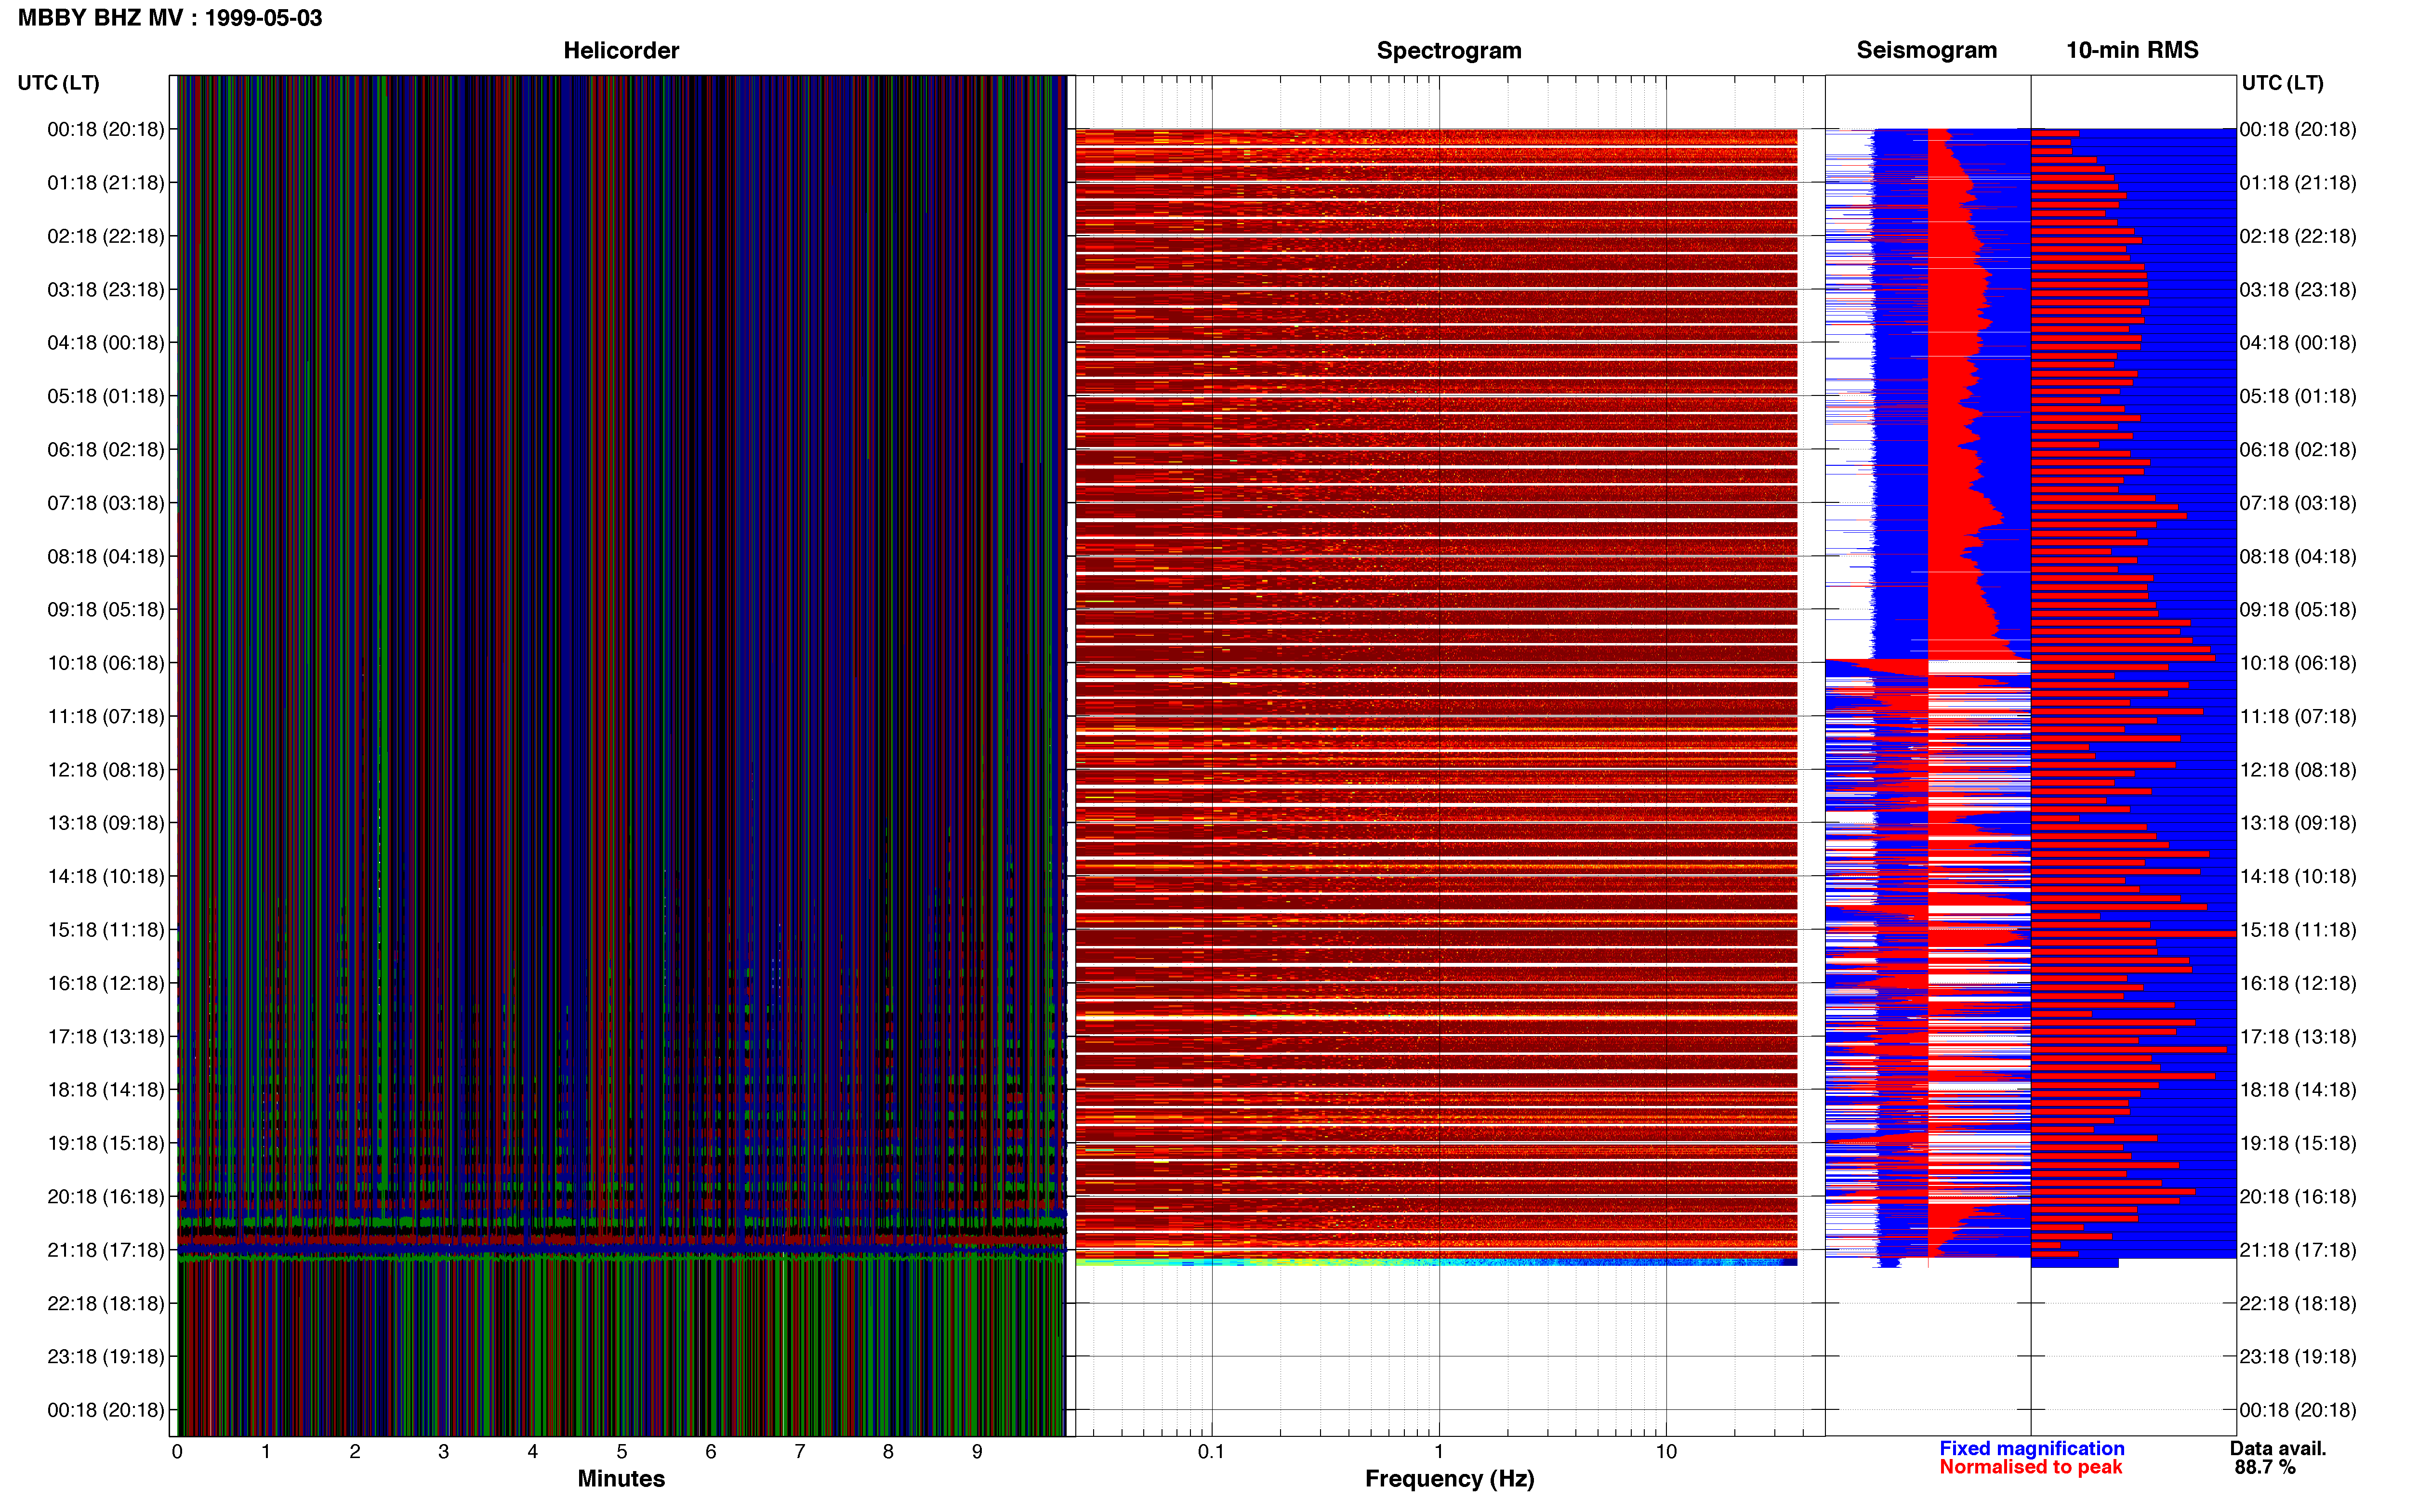Click the left '19:18 (15:18)' time label
2418x1512 pixels.
point(106,1143)
